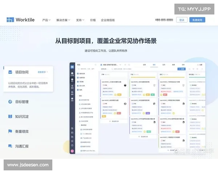Open status circle on first 测试 card
Viewport: 218px width, 174px height.
pos(162,85)
